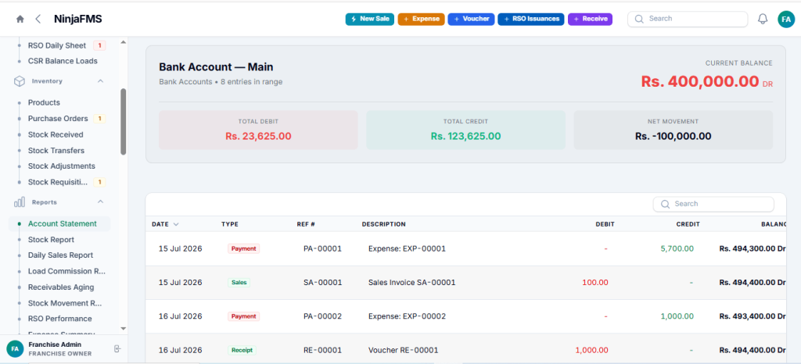Click the sidebar scrollbar thumb

[x=123, y=121]
